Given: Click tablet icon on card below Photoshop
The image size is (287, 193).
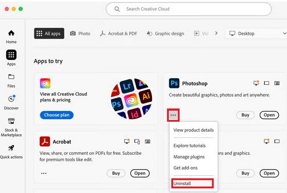Looking at the screenshot, I should [x=277, y=141].
